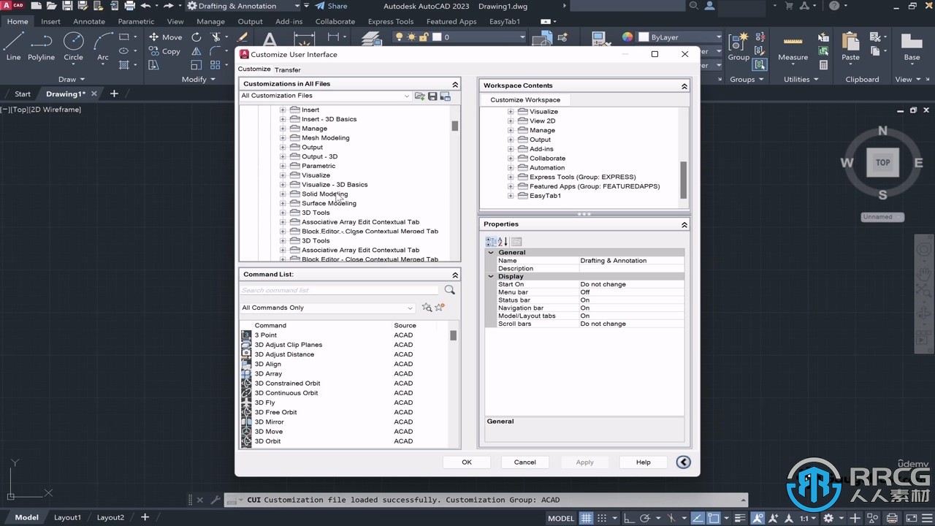This screenshot has width=935, height=526.
Task: Collapse the General section in Properties
Action: click(491, 253)
